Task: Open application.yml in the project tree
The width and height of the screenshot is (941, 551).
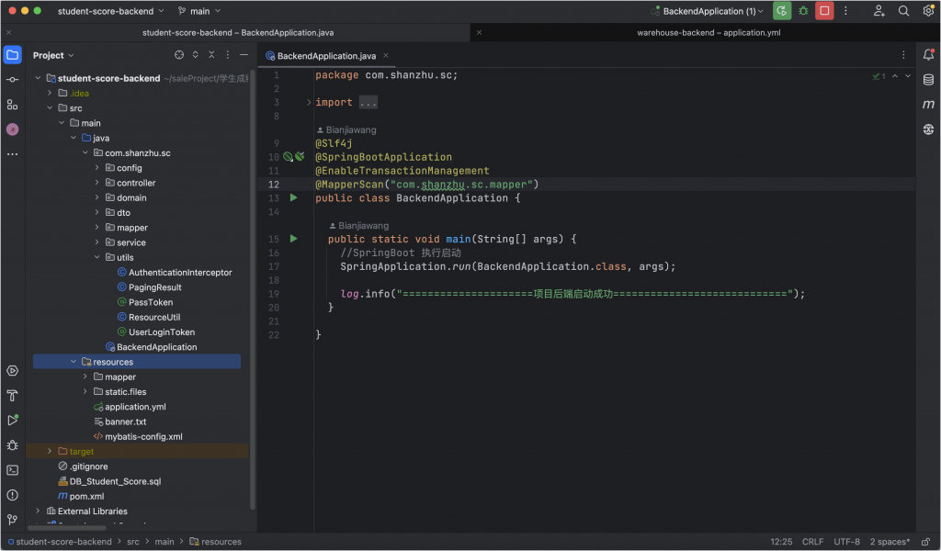Action: click(134, 407)
